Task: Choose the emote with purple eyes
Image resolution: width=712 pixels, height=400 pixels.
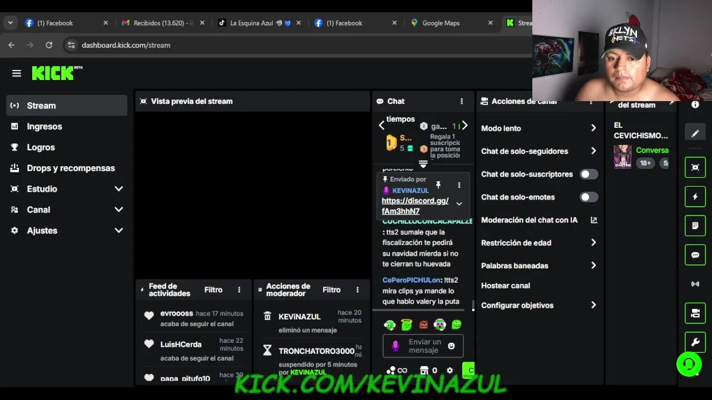Action: (x=440, y=324)
